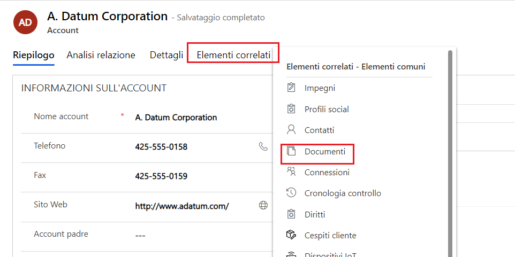Click the Cespiti cliente box icon
The image size is (515, 257).
(291, 235)
